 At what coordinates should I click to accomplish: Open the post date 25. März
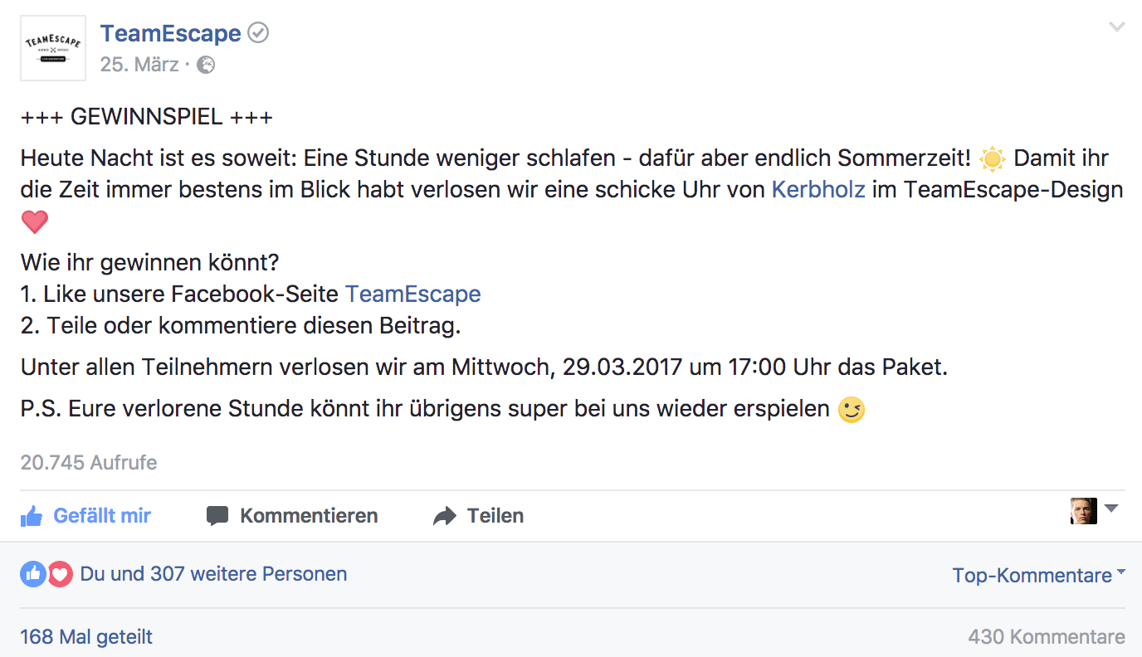139,65
